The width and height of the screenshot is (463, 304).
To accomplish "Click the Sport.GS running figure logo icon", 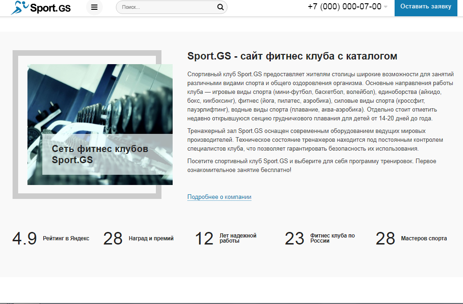I will click(19, 7).
